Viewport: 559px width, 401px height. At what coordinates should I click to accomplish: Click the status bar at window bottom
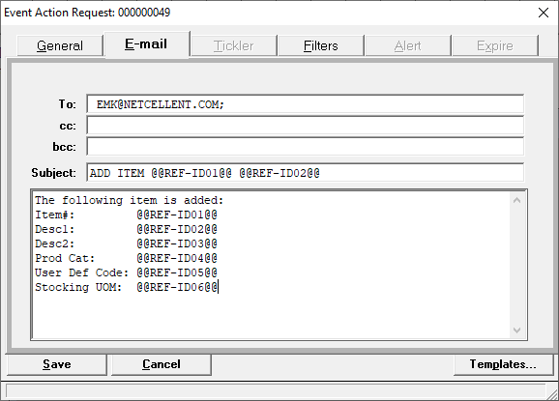276,391
